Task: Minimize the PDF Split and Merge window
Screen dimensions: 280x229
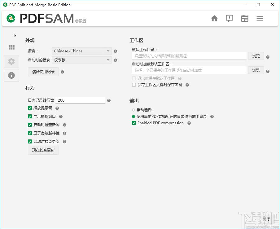Action: click(x=244, y=5)
